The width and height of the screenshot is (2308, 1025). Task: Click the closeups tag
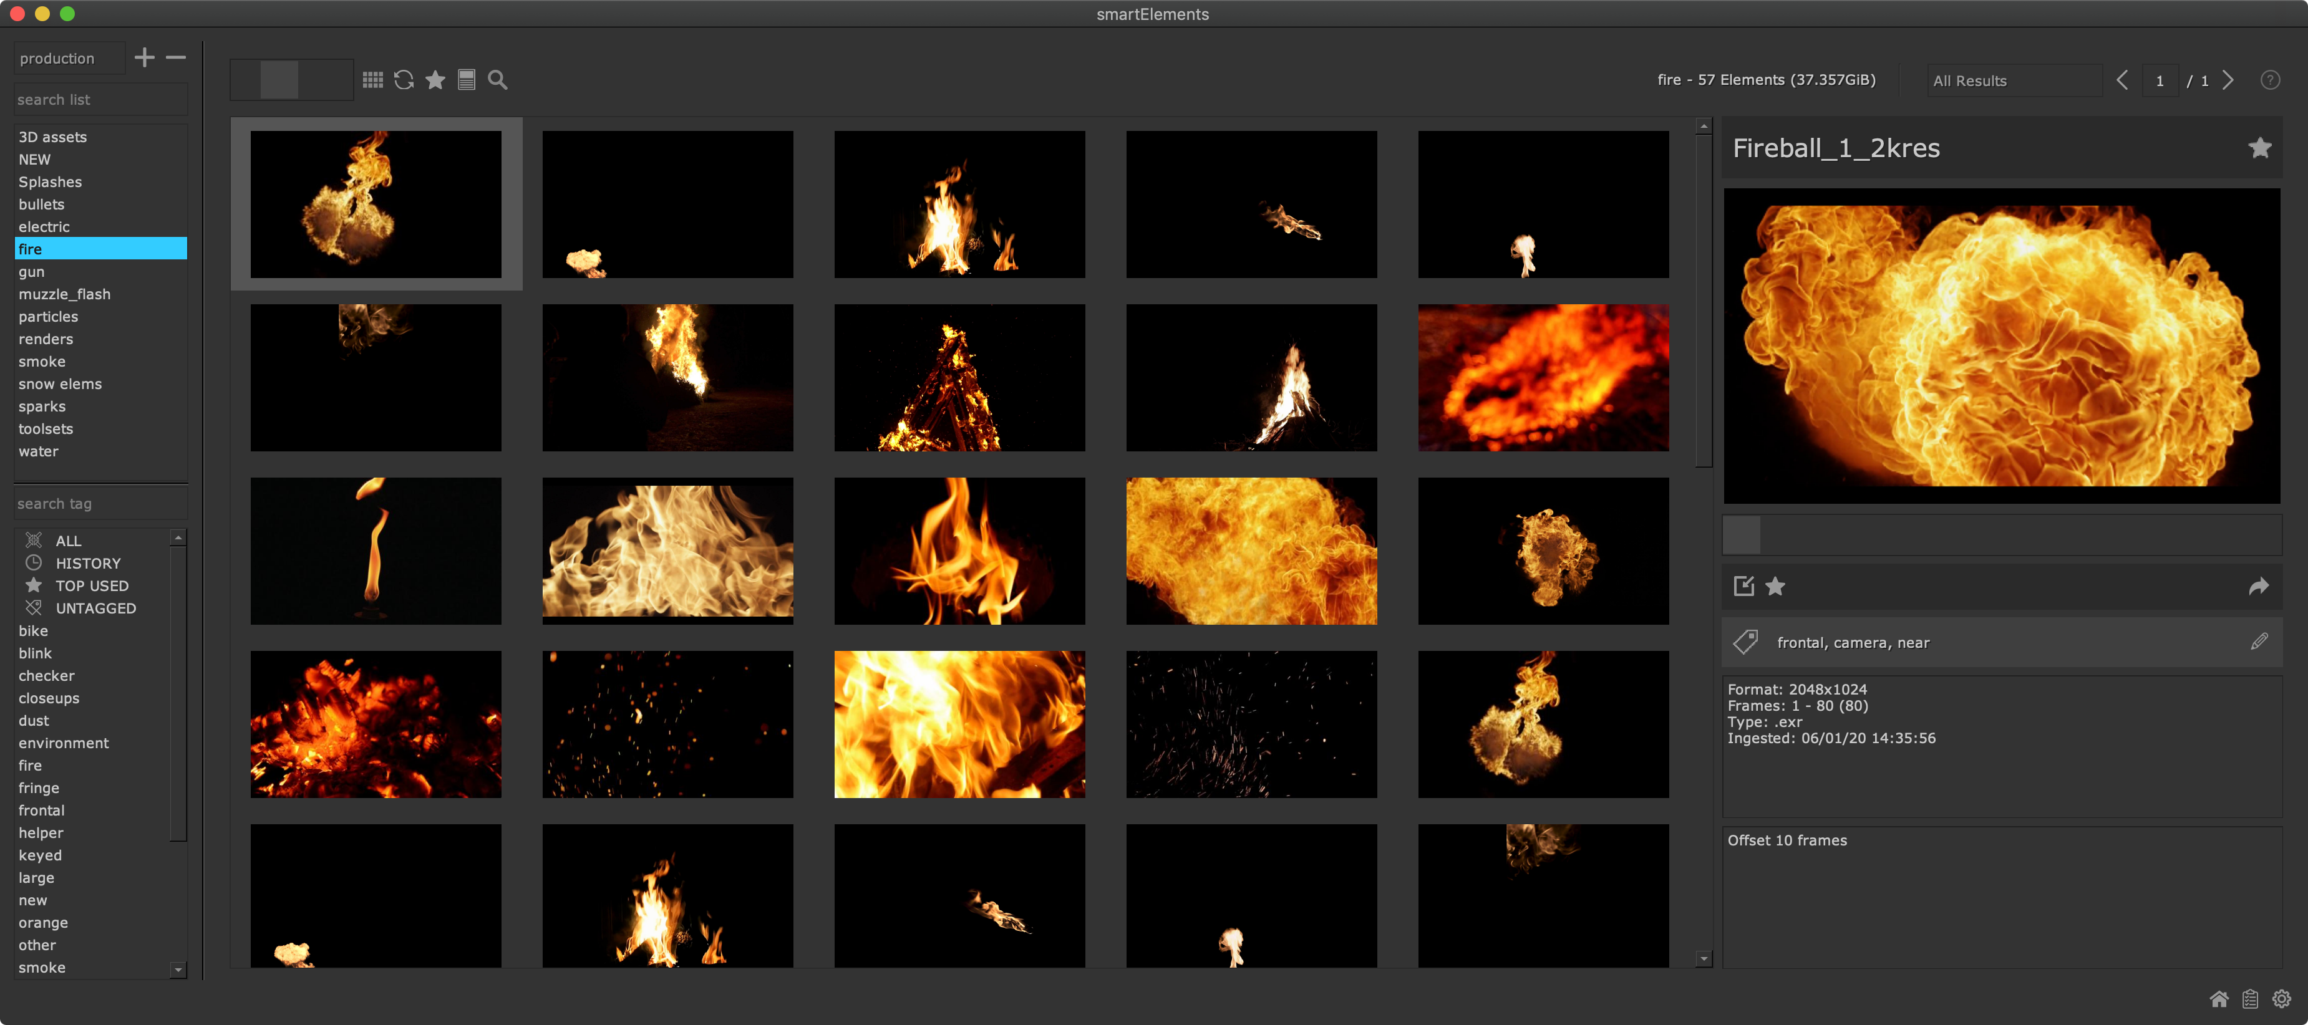click(49, 698)
